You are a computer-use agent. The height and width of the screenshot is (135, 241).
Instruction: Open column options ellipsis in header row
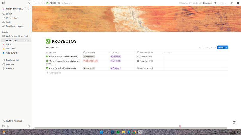(169, 52)
